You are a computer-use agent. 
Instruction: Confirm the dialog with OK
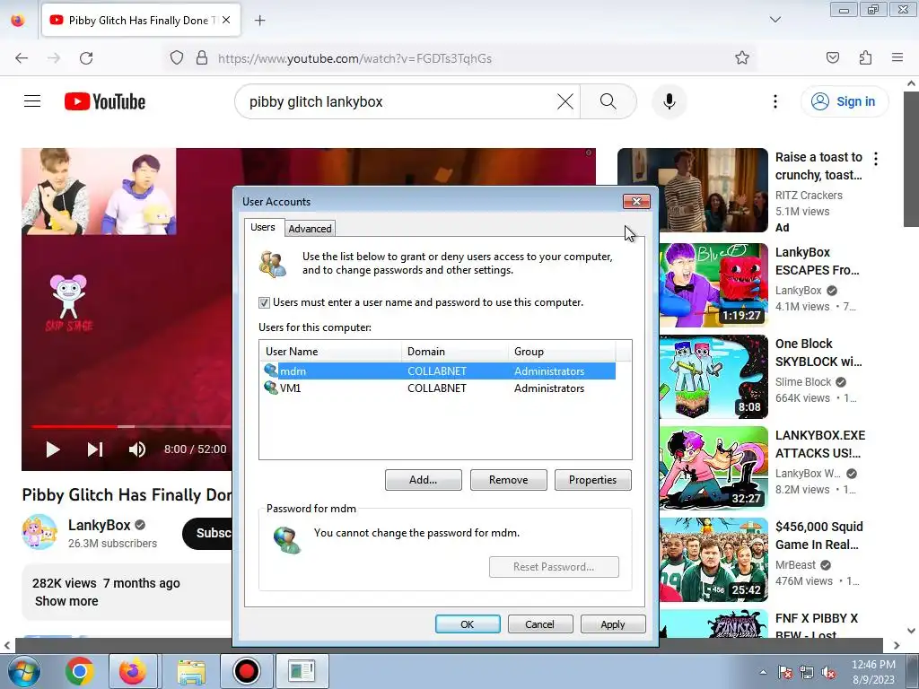pyautogui.click(x=467, y=624)
